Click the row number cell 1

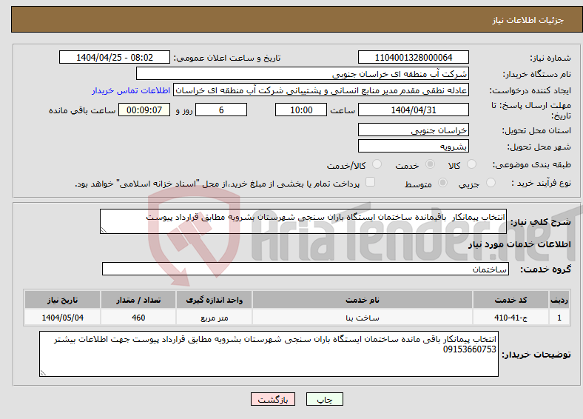click(559, 318)
